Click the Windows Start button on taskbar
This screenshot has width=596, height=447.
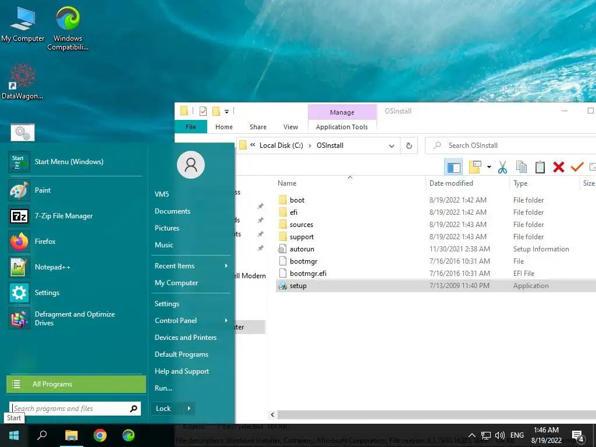14,435
